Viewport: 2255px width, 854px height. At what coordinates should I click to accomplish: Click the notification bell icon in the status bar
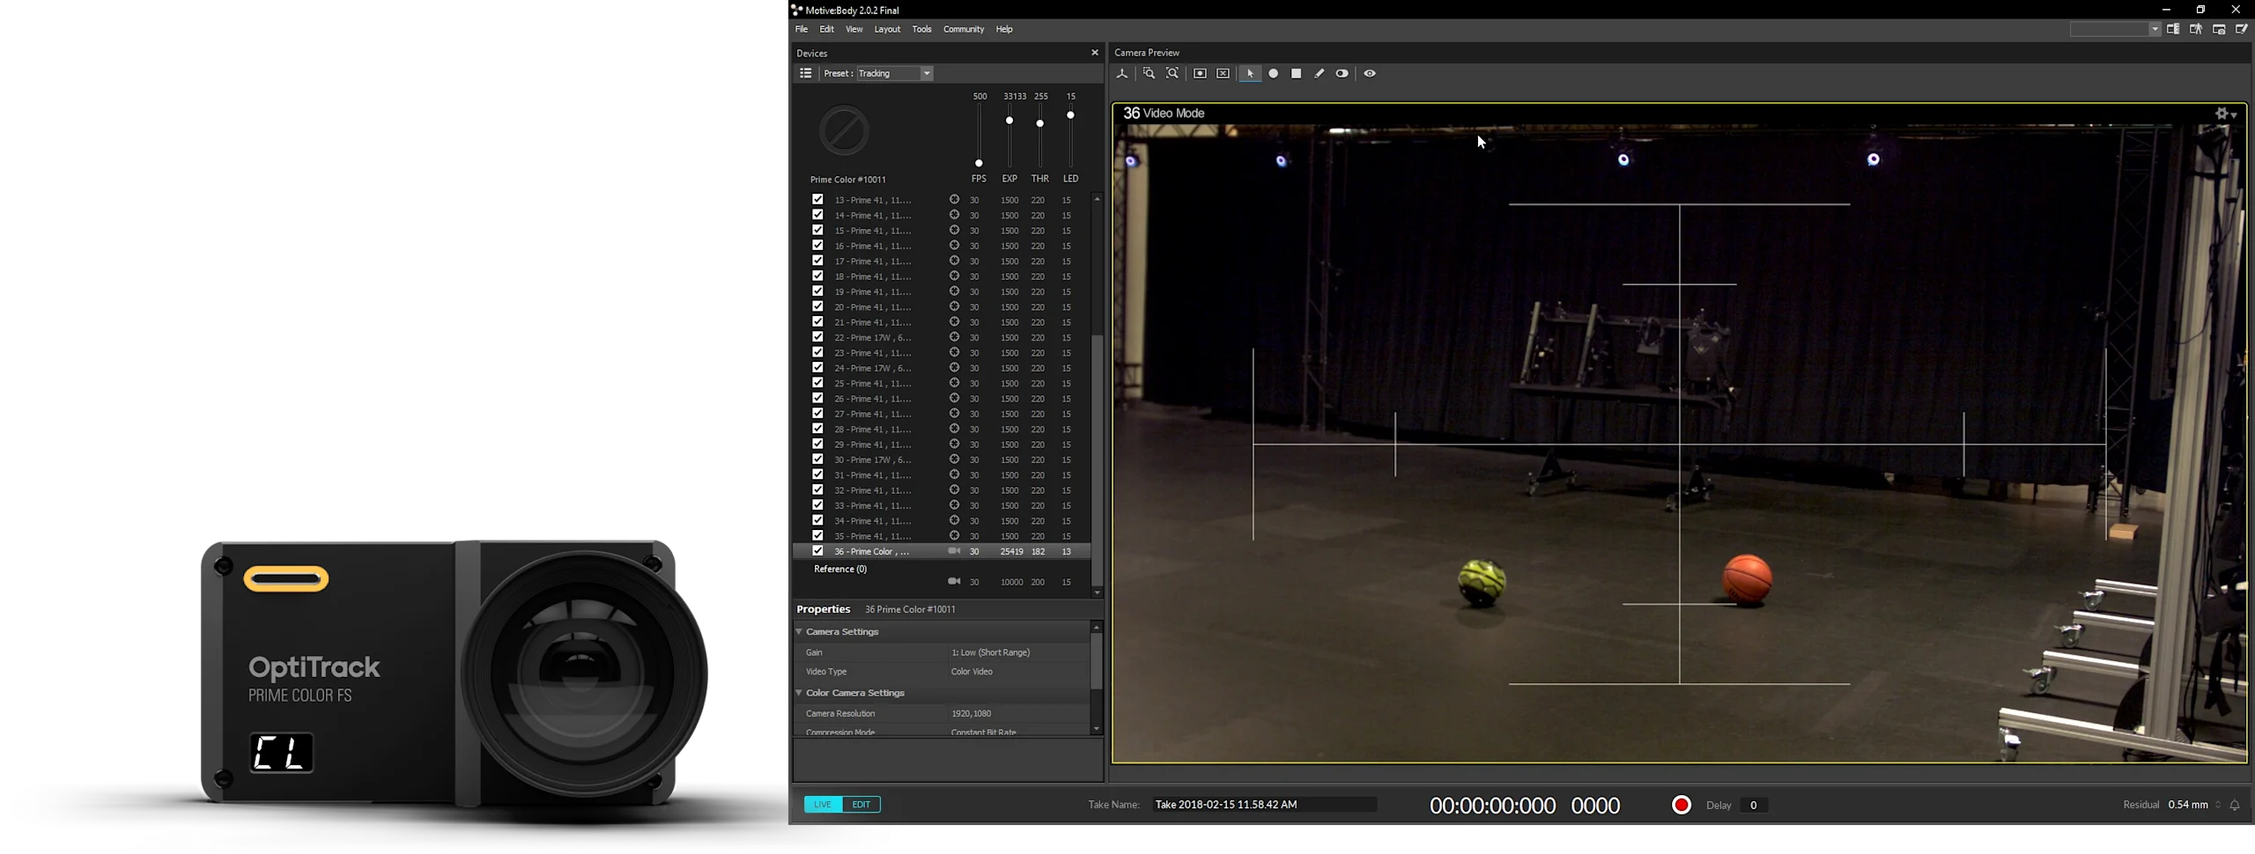tap(2235, 805)
